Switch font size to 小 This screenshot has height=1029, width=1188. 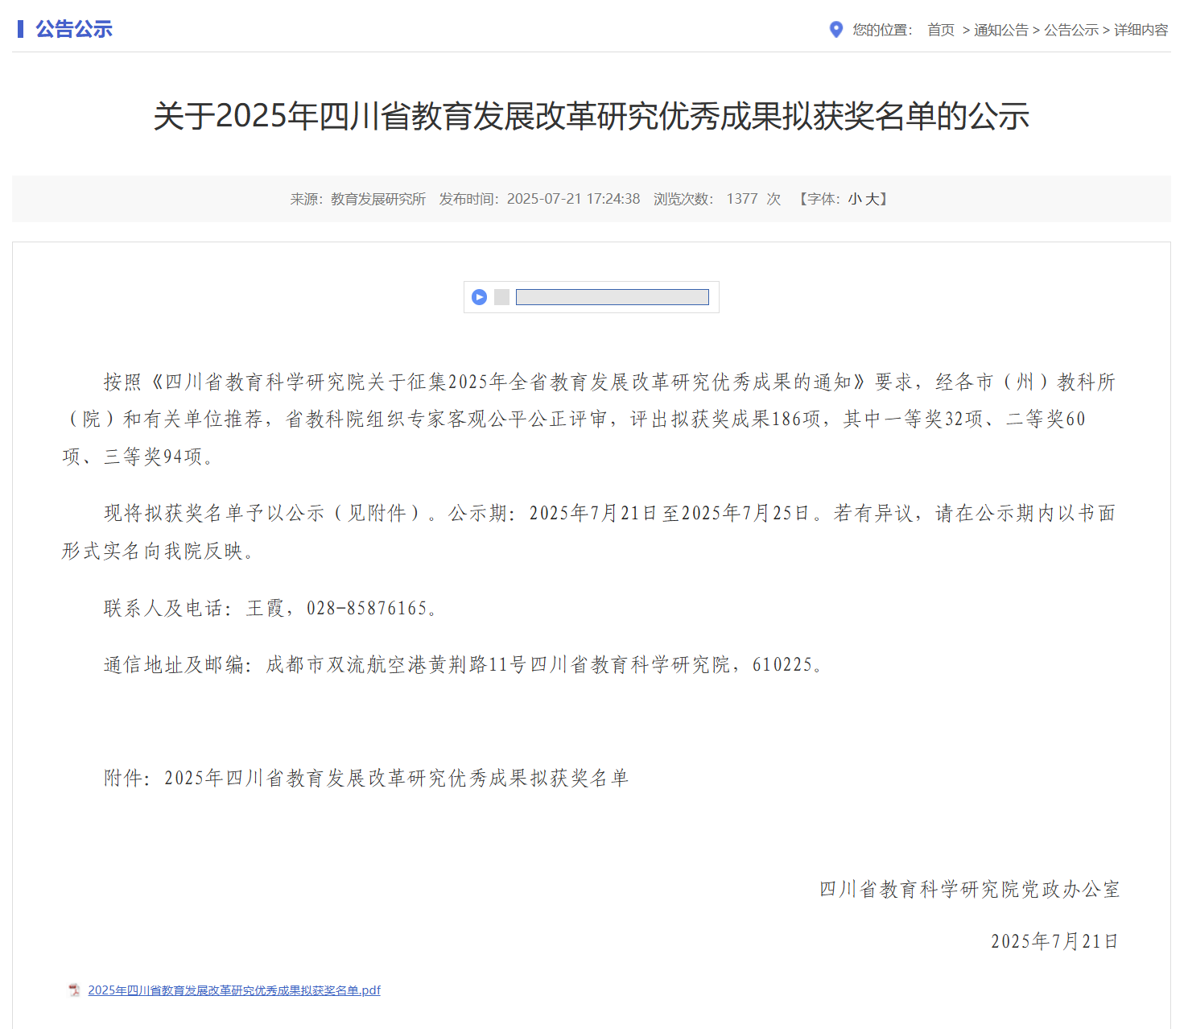pos(854,199)
